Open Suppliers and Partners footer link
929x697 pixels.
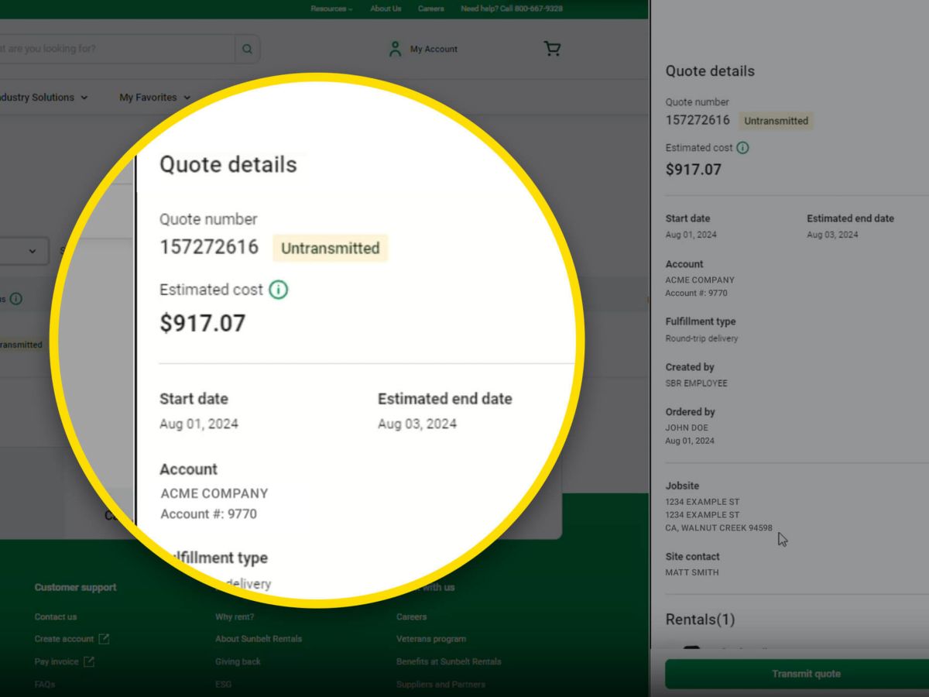[x=441, y=684]
